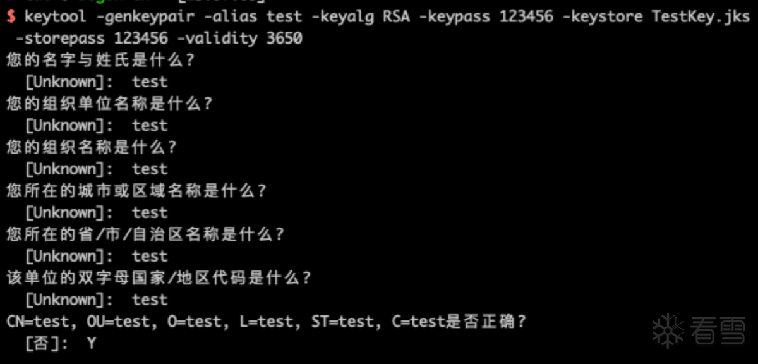Screen dimensions: 758x364
Task: Click the -storepass 123456 argument
Action: pyautogui.click(x=97, y=39)
